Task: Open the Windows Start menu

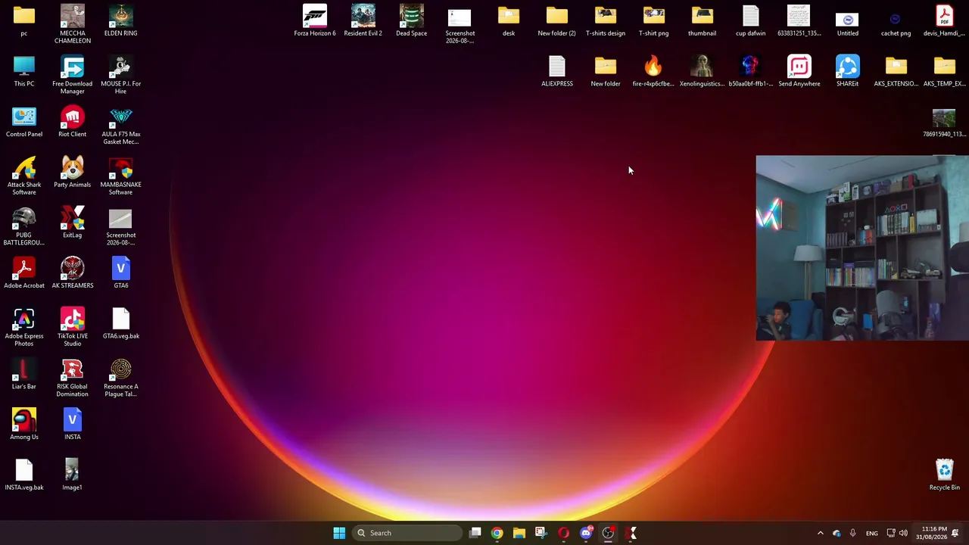Action: [339, 533]
